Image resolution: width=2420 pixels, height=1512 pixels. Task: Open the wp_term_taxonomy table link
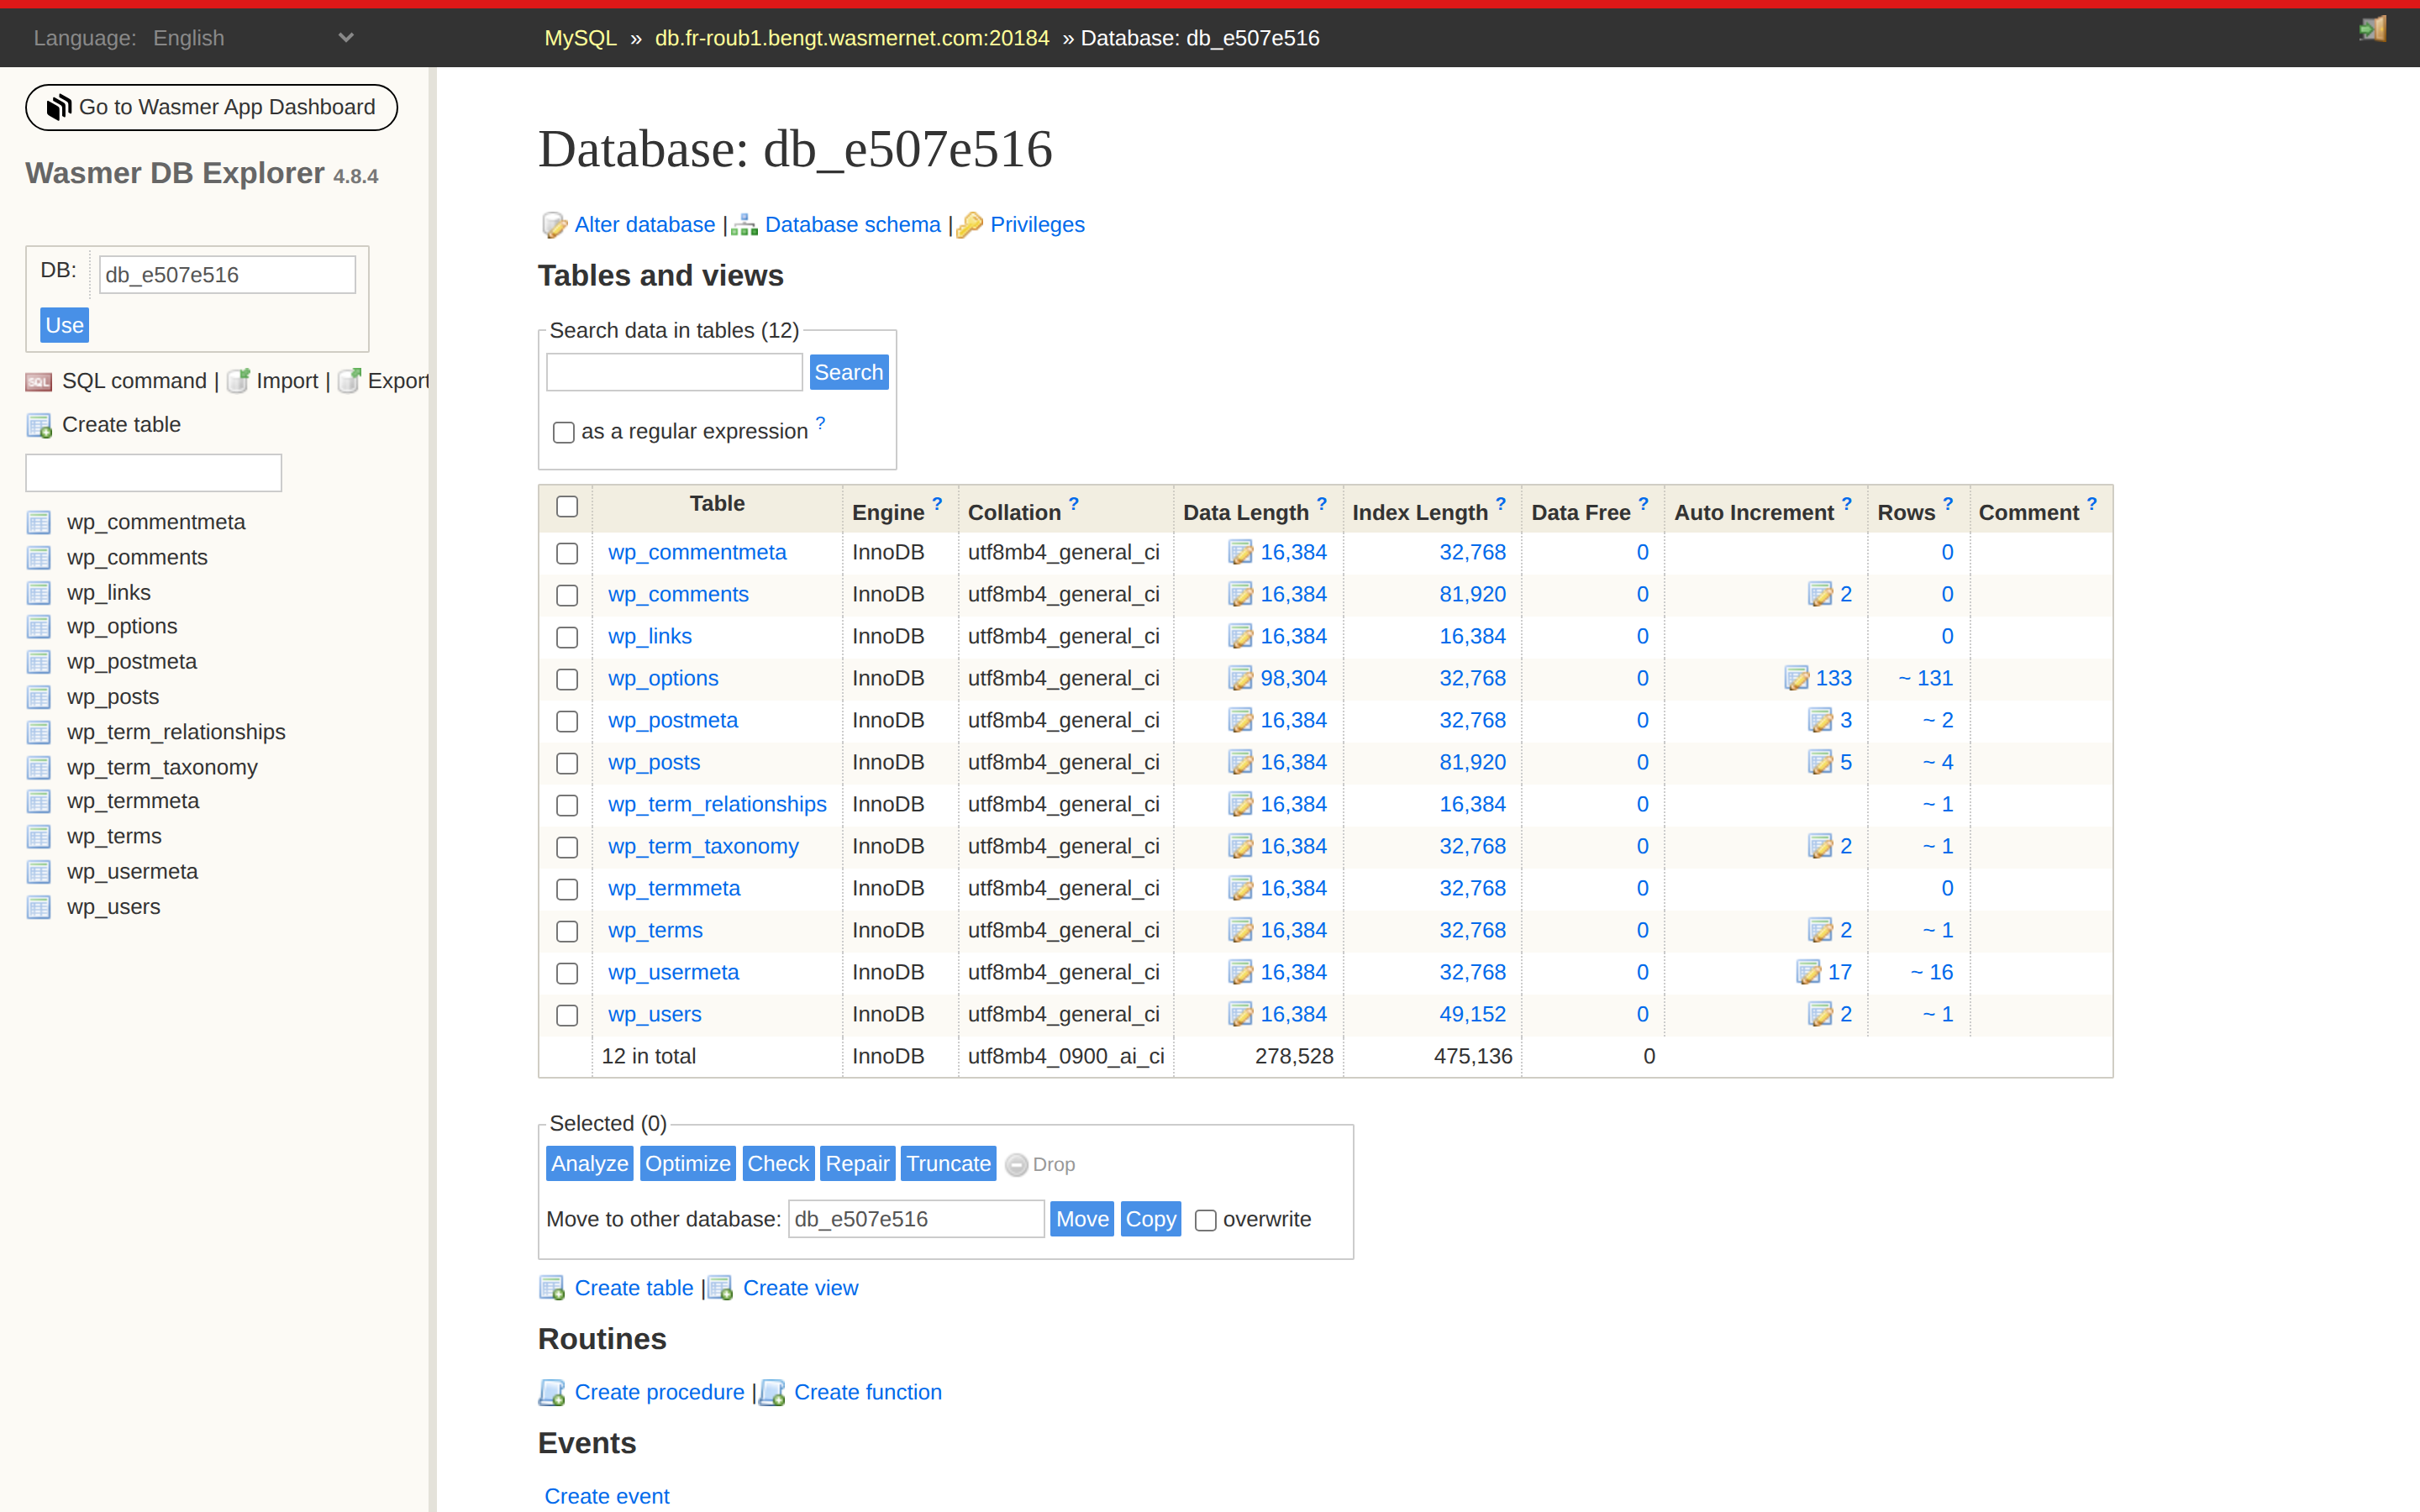(703, 847)
